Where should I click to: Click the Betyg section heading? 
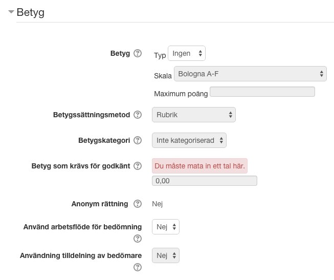tap(31, 12)
